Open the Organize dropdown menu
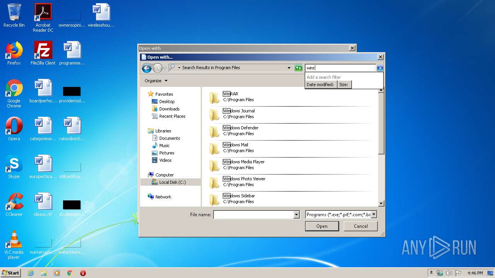The height and width of the screenshot is (278, 495). [156, 81]
